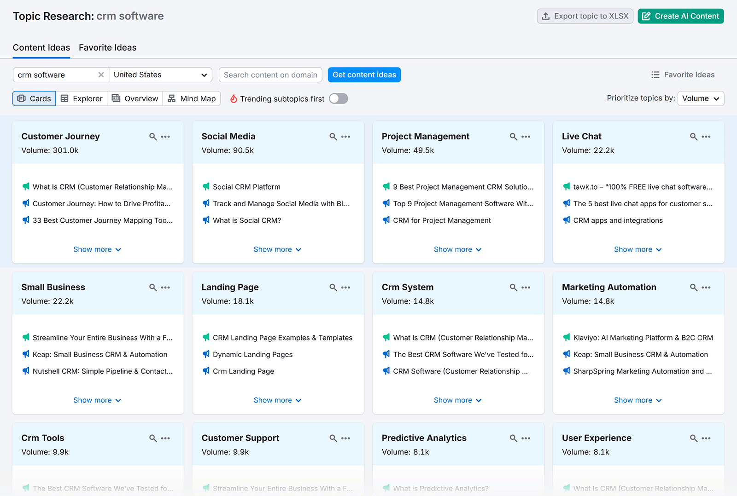Viewport: 737px width, 496px height.
Task: Open the search icon on the Social Media card
Action: coord(332,137)
